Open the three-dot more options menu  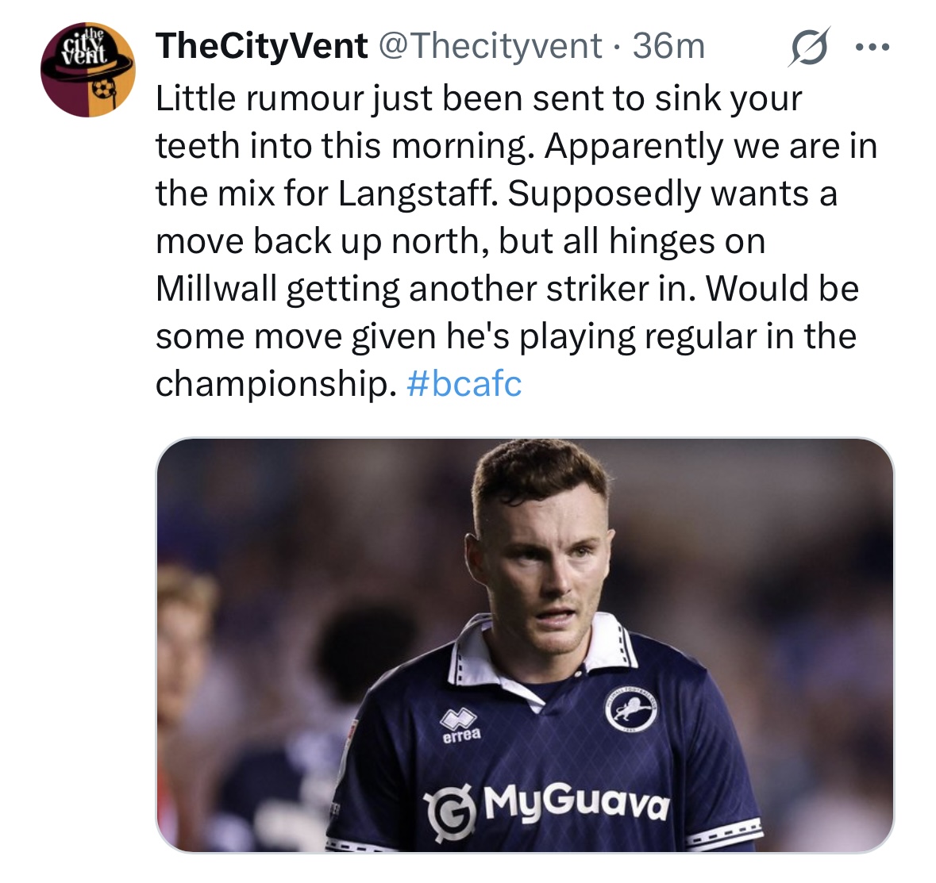pyautogui.click(x=872, y=47)
